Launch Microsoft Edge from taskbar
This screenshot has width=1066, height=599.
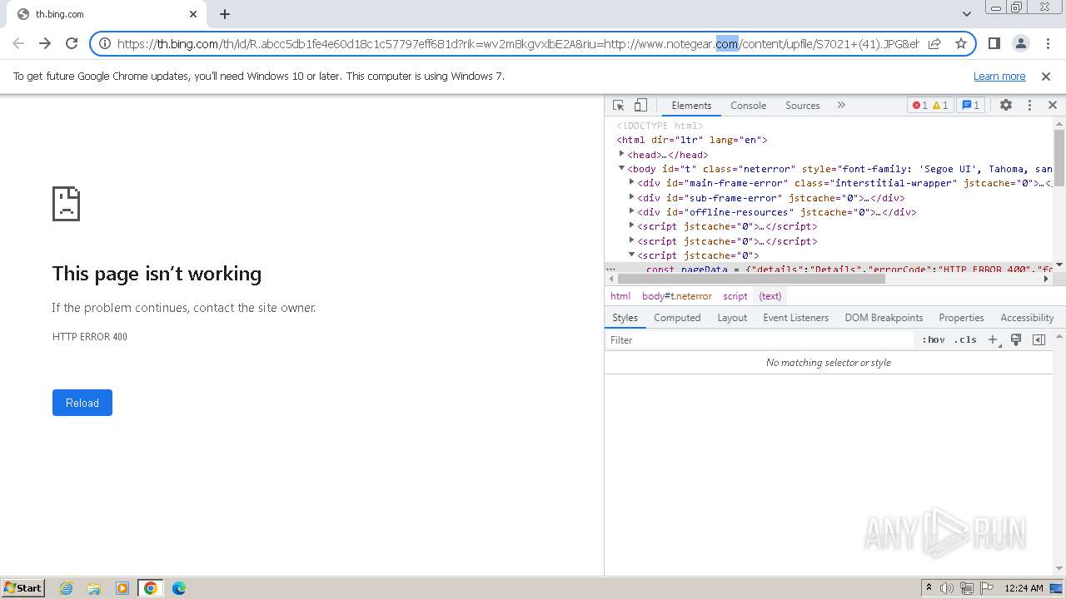pyautogui.click(x=178, y=588)
